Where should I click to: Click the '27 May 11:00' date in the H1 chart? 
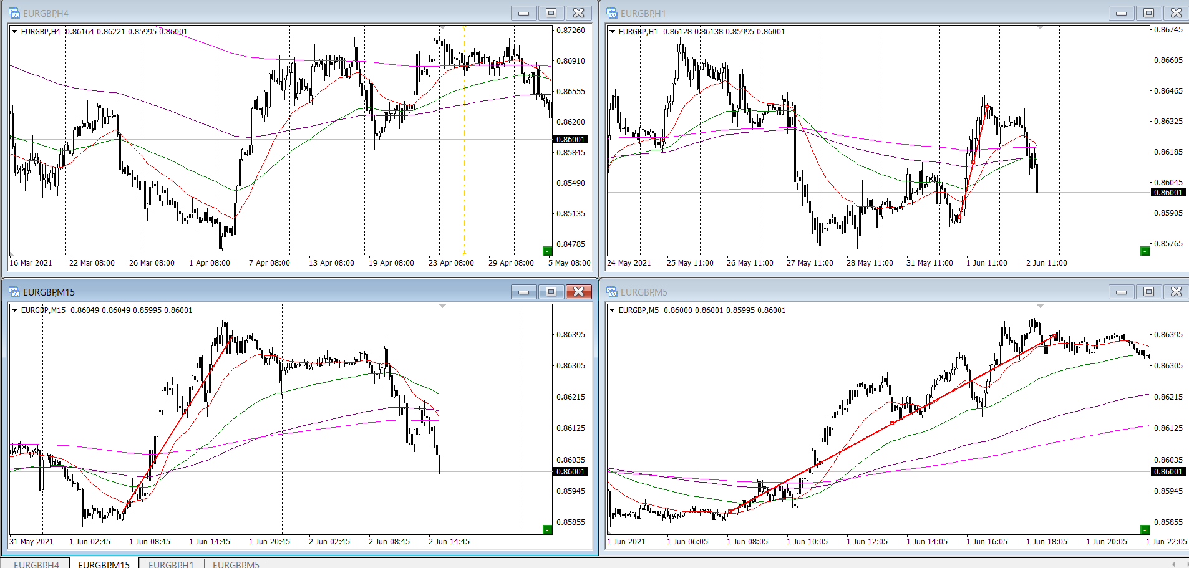pyautogui.click(x=810, y=262)
